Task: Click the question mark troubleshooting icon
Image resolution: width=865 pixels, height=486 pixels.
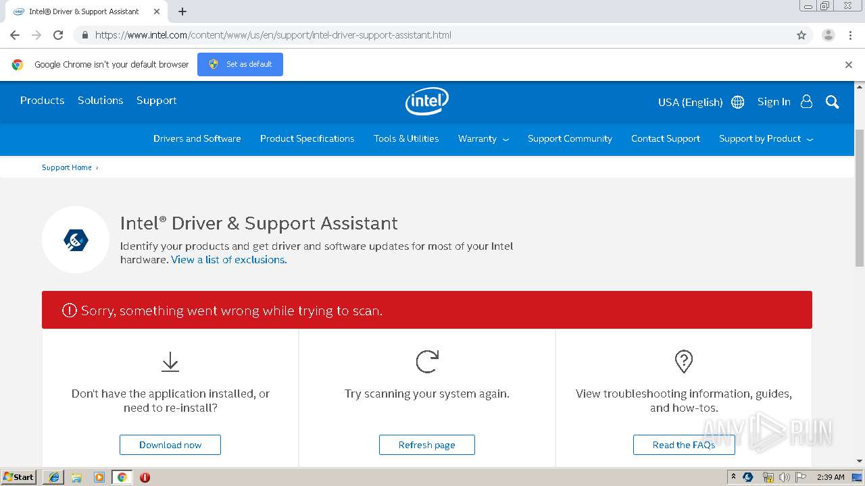Action: tap(684, 361)
